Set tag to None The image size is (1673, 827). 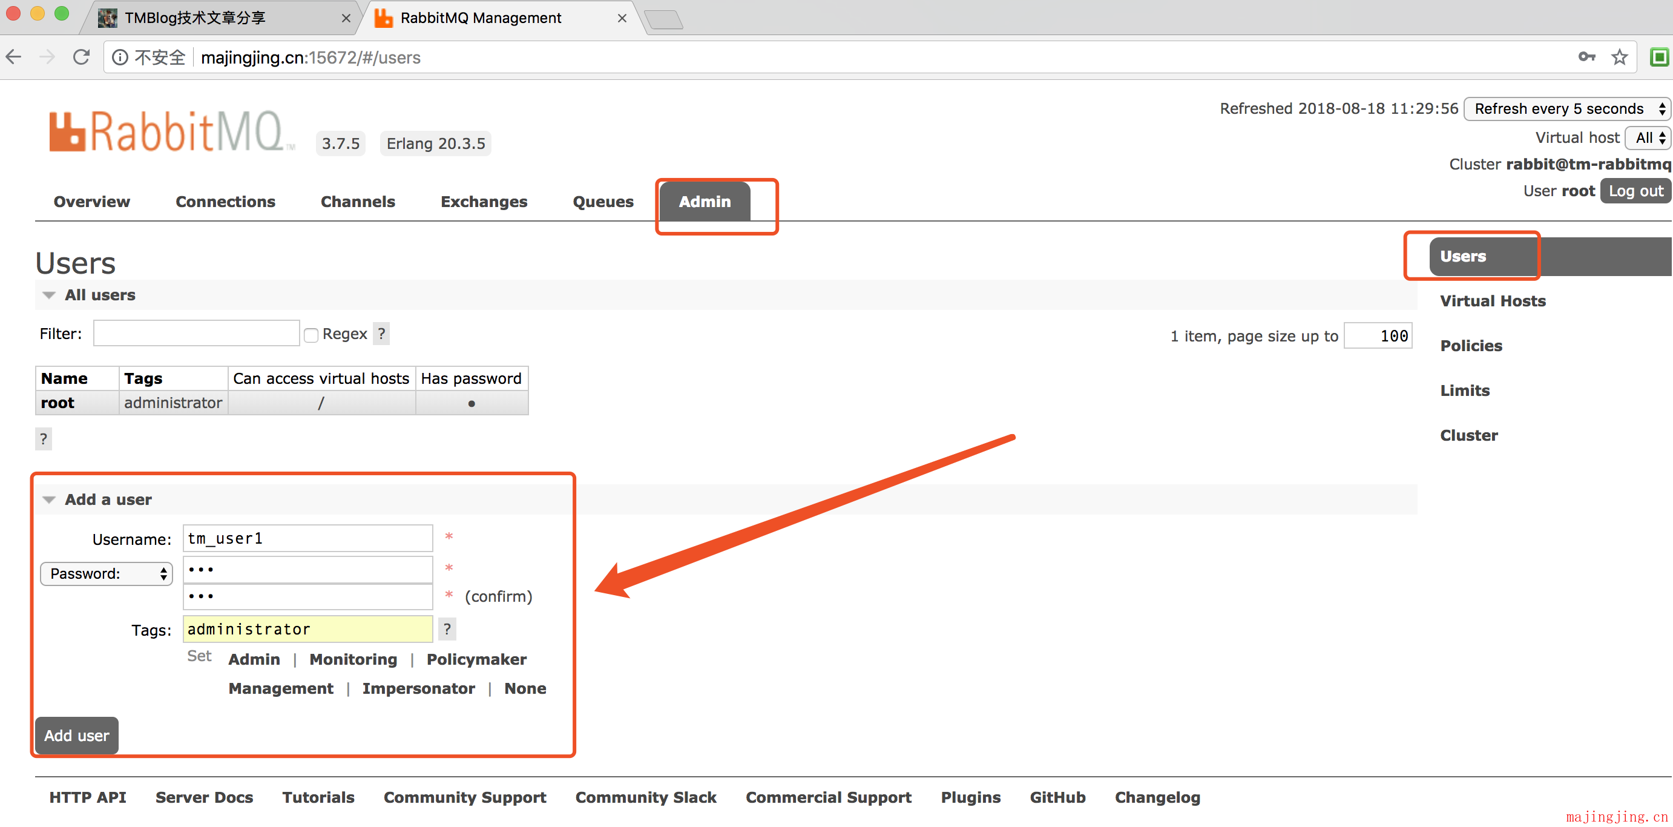525,688
